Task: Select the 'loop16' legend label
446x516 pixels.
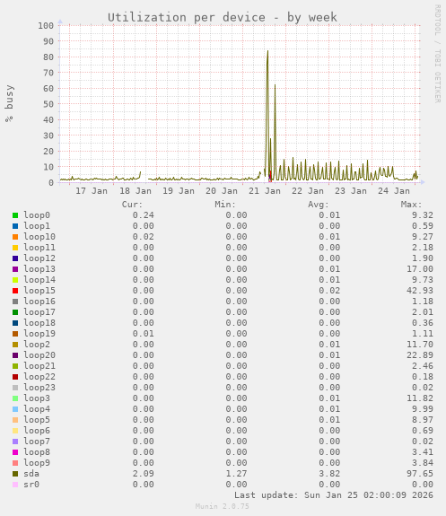Action: pos(39,302)
